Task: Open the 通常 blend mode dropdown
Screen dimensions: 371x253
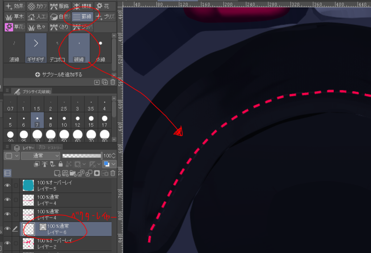Action: coord(41,156)
